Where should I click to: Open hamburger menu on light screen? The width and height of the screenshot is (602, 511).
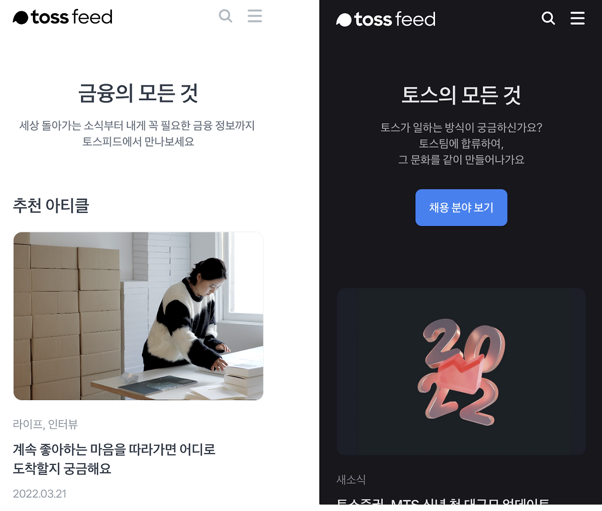click(255, 16)
